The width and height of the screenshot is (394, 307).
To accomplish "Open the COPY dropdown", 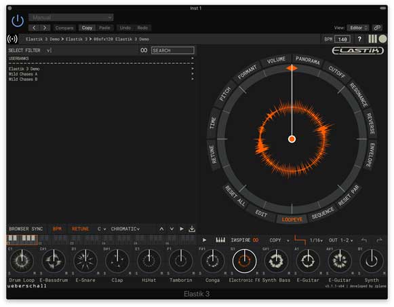I will pos(279,240).
